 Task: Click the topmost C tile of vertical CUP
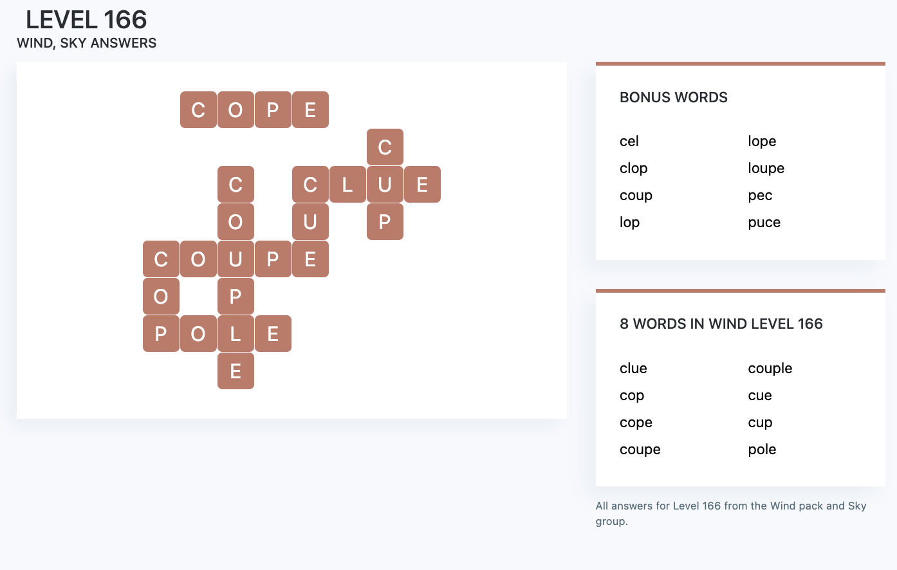tap(385, 147)
